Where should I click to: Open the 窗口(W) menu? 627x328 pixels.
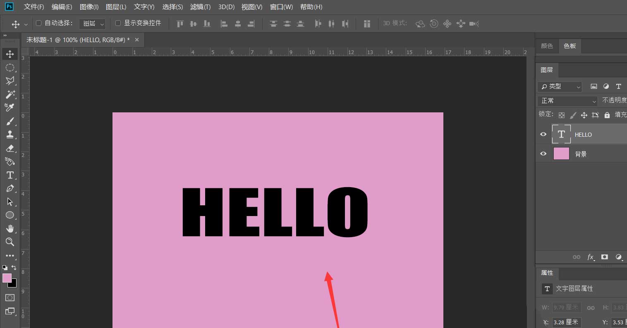point(281,7)
